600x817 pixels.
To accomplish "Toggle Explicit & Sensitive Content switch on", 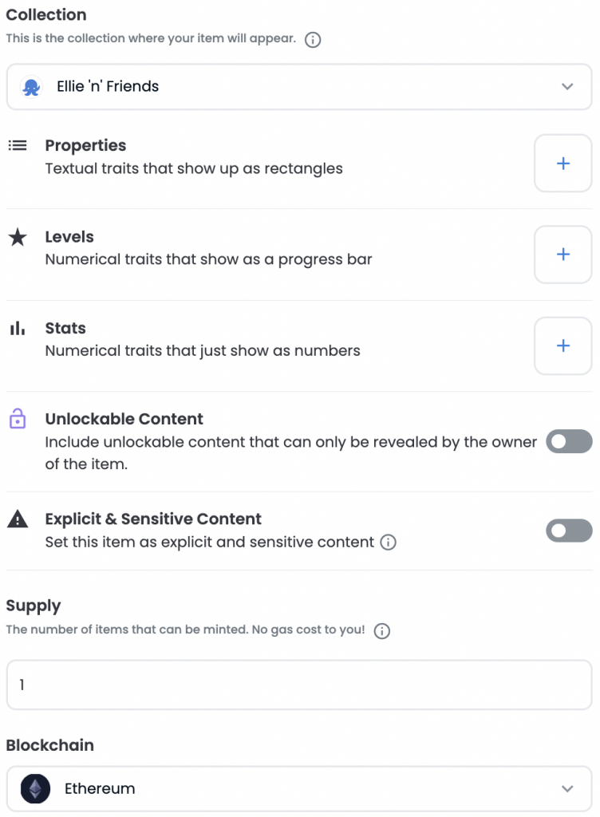I will click(569, 531).
